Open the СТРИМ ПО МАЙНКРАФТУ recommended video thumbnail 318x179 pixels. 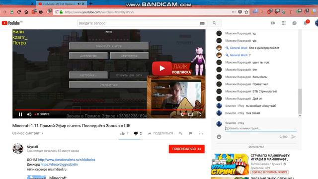click(230, 165)
